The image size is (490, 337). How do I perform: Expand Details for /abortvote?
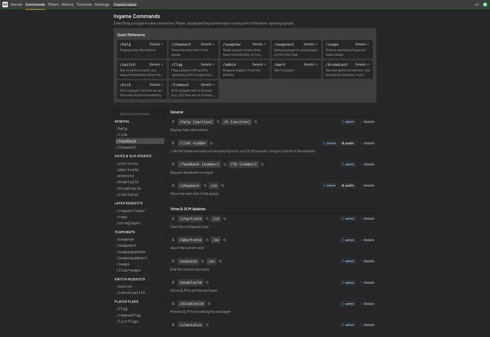coord(367,240)
